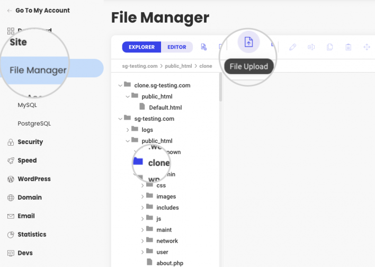Click the Paste clipboard icon

click(x=348, y=47)
